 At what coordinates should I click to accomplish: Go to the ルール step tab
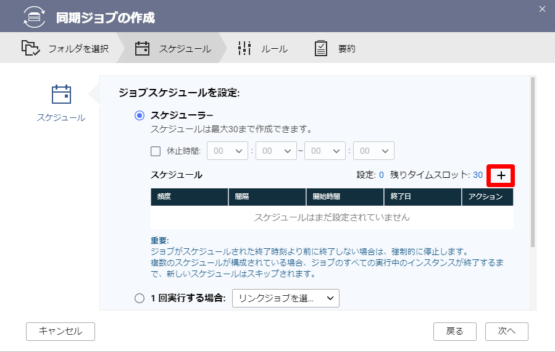click(262, 48)
